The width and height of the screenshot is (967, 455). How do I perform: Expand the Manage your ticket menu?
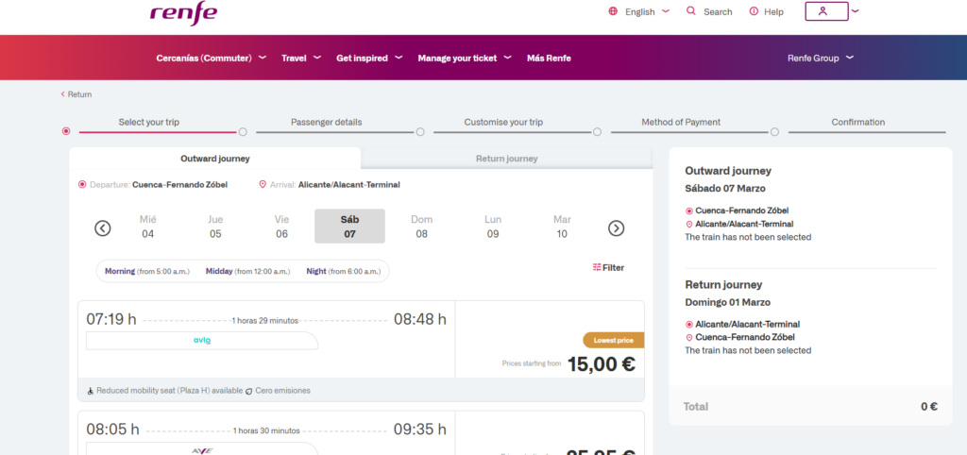click(x=464, y=58)
